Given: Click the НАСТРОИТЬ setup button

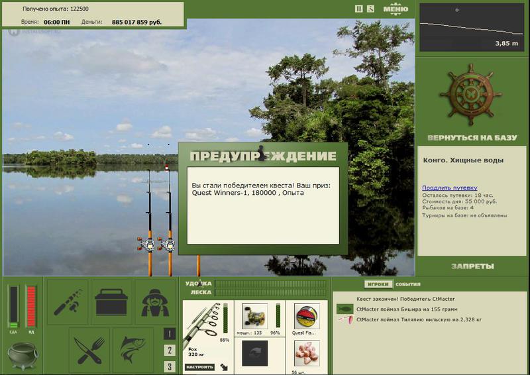Looking at the screenshot, I should [x=200, y=367].
